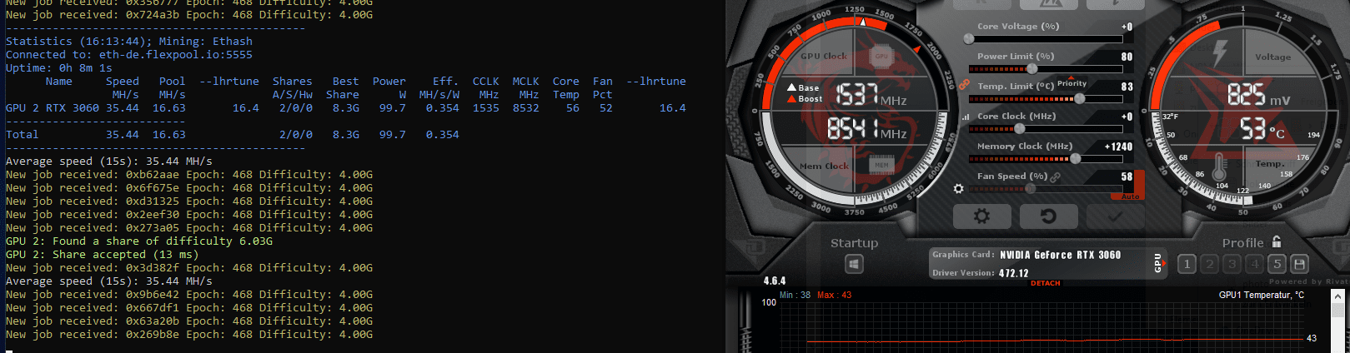Click the Memory Clock value field showing +1240
The image size is (1350, 353).
point(1118,147)
